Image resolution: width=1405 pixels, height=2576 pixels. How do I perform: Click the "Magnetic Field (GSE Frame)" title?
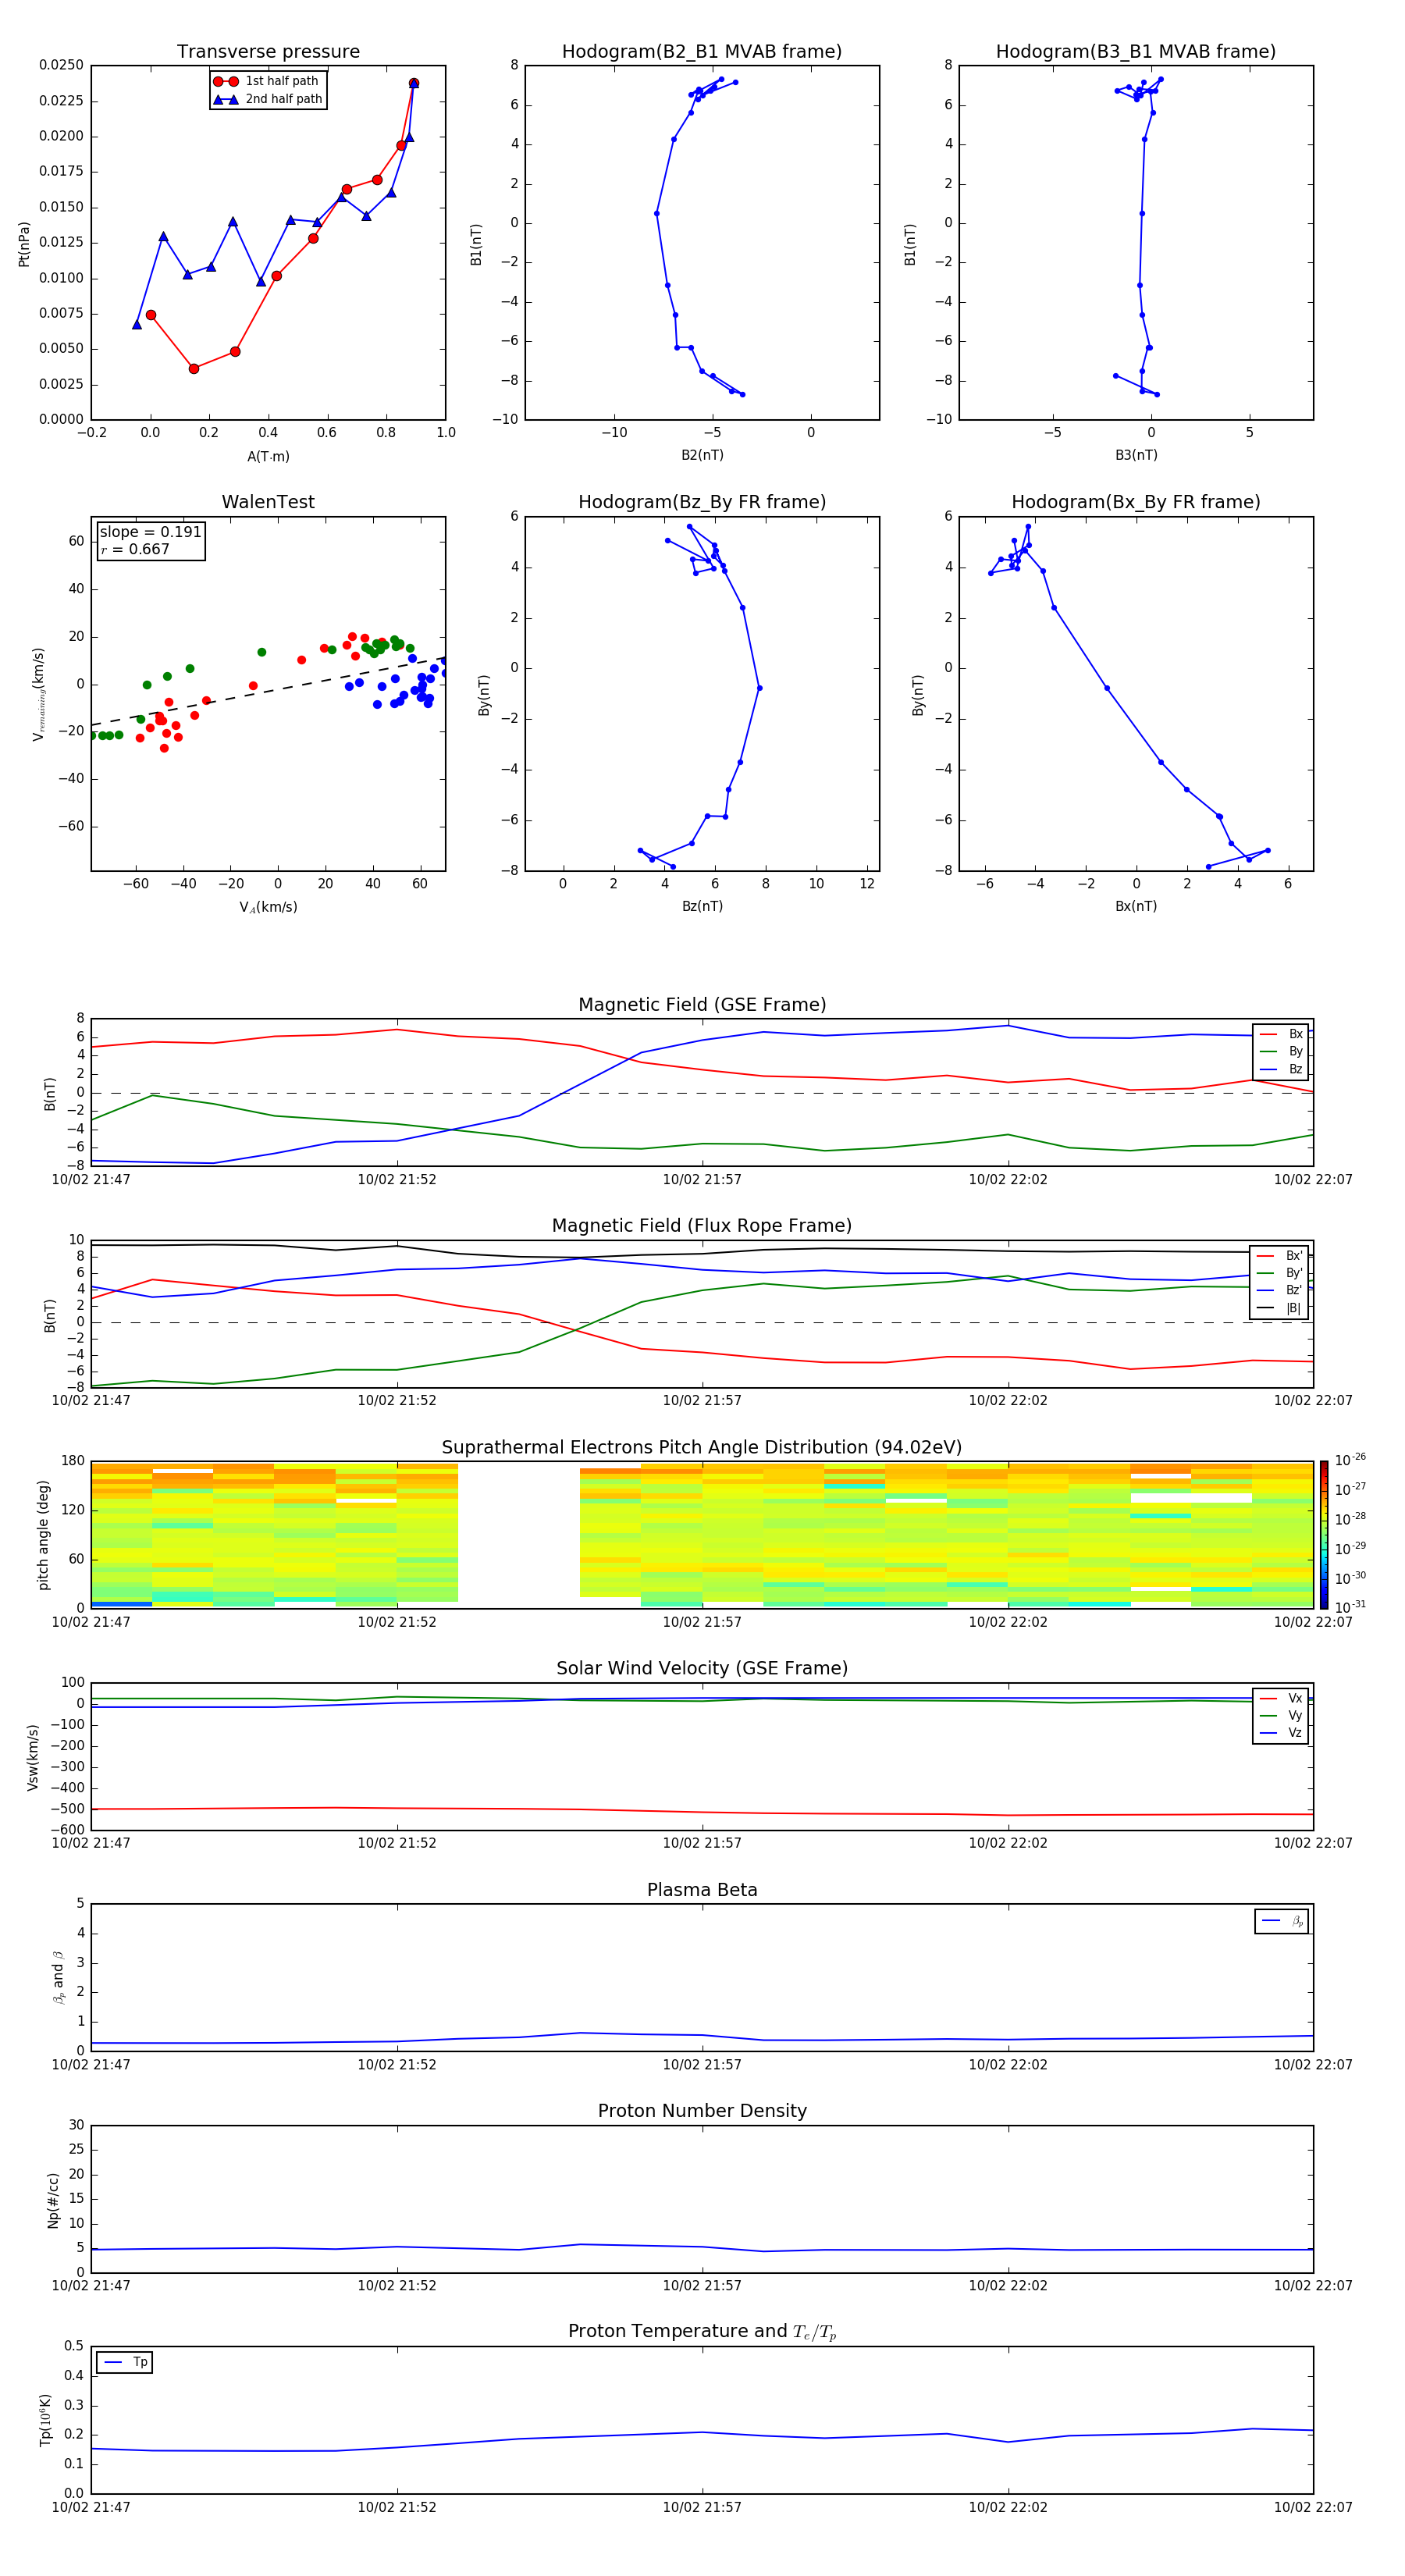[x=702, y=1005]
